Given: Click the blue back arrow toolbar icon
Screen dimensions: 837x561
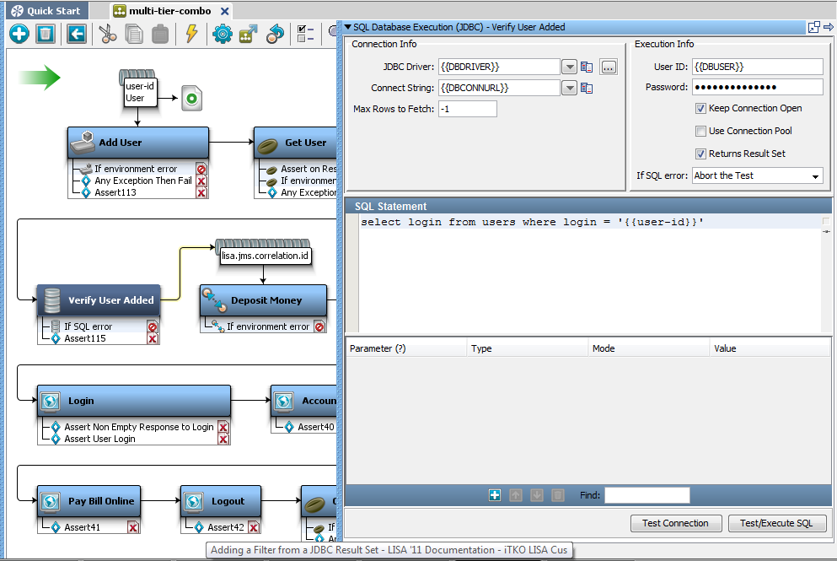Looking at the screenshot, I should (x=77, y=34).
